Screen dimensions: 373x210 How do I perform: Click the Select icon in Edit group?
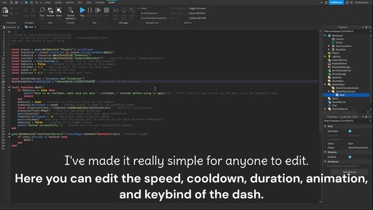[59, 10]
